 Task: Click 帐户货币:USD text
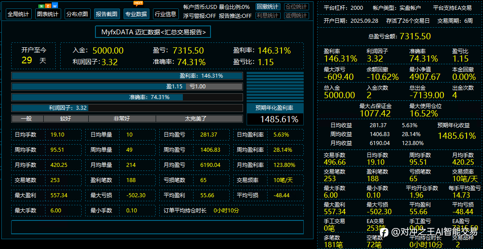200,7
